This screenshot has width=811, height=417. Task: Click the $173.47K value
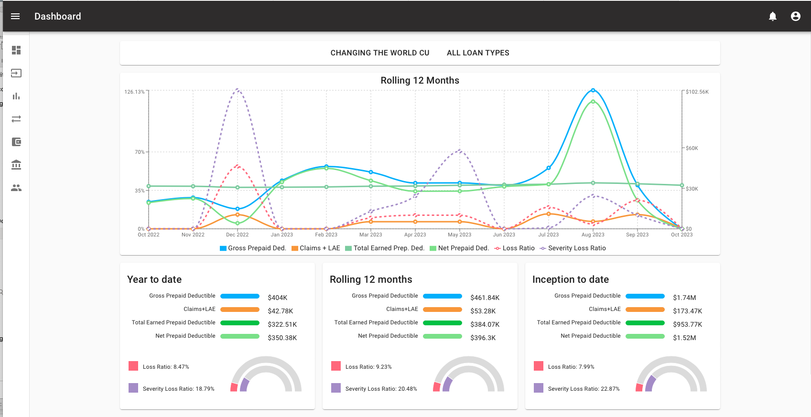point(688,311)
